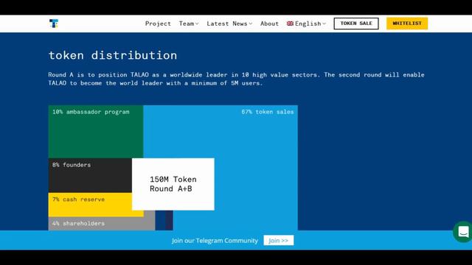Image resolution: width=472 pixels, height=265 pixels.
Task: Click the UK flag language icon
Action: [x=290, y=24]
